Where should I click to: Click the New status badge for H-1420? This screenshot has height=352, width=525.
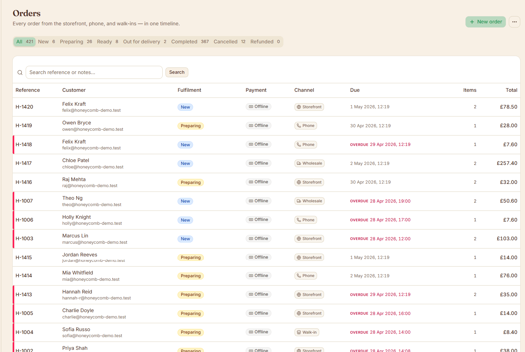pyautogui.click(x=185, y=107)
